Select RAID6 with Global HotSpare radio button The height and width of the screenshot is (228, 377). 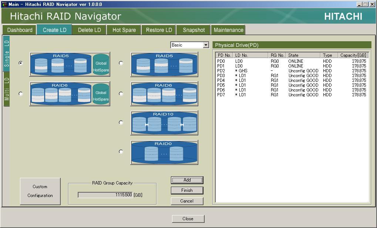pyautogui.click(x=21, y=93)
